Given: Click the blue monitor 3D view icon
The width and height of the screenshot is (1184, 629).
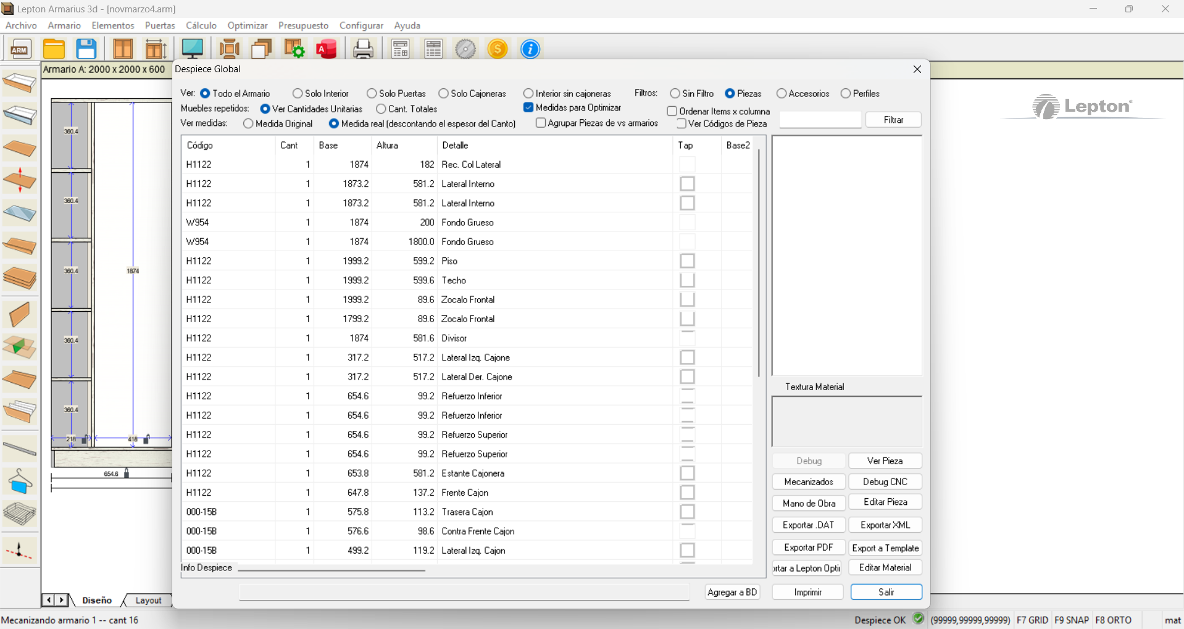Looking at the screenshot, I should pos(193,49).
